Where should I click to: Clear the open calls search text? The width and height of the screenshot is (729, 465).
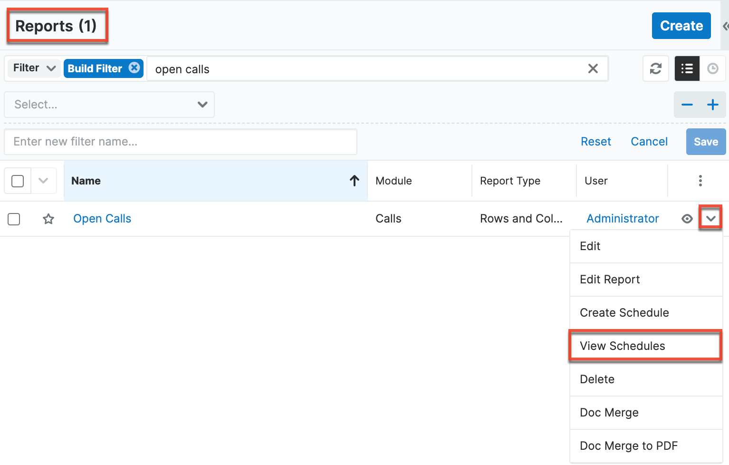coord(593,68)
